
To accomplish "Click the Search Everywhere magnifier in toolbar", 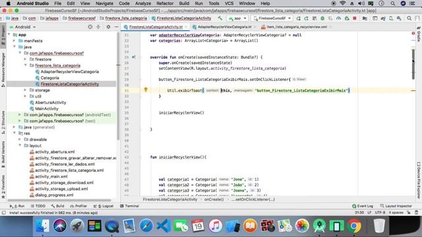I will click(x=409, y=18).
